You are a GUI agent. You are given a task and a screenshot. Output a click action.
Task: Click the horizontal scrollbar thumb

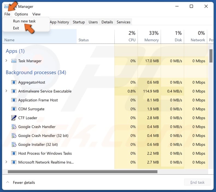83,171
